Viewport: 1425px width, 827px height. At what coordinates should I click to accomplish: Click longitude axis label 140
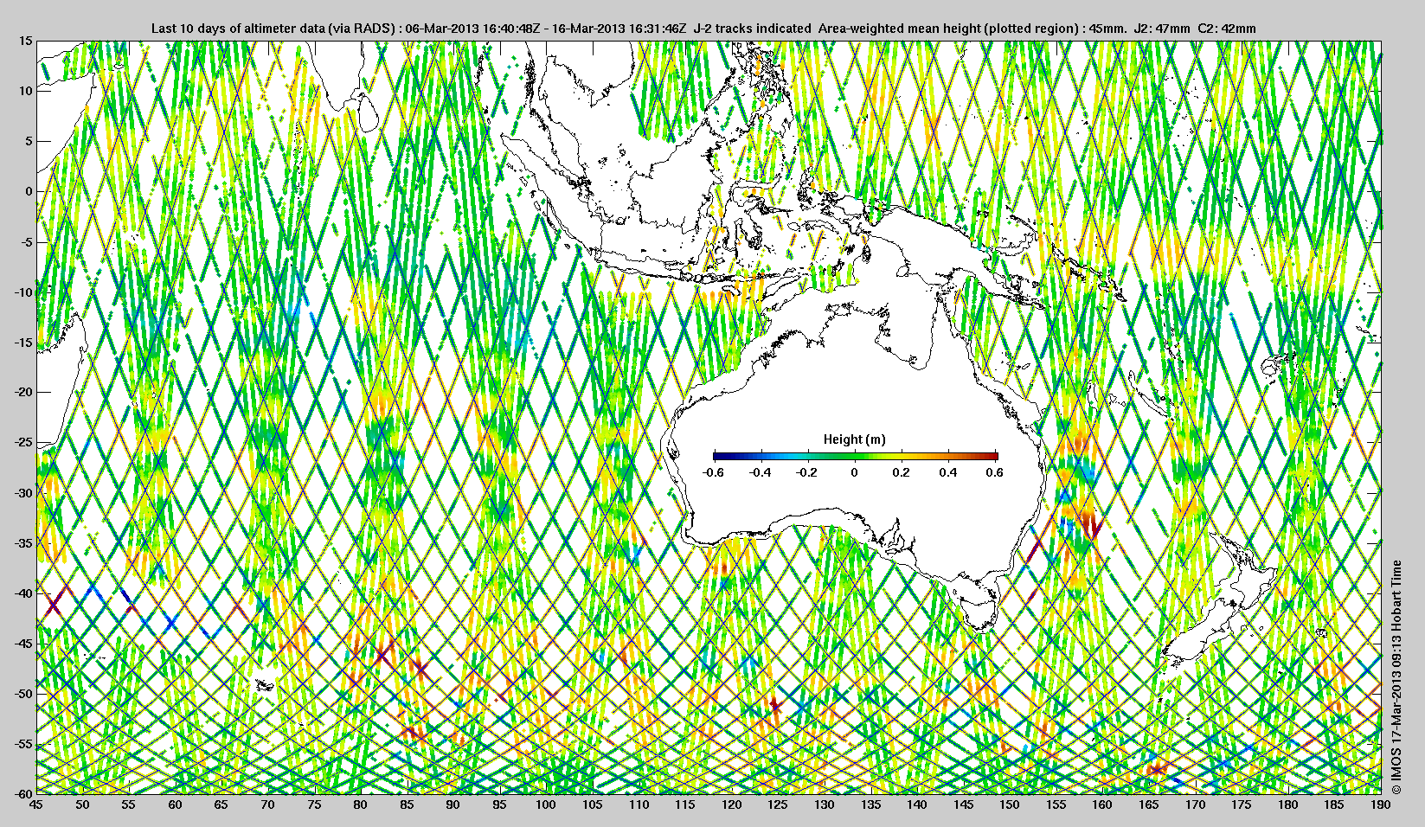[x=917, y=805]
